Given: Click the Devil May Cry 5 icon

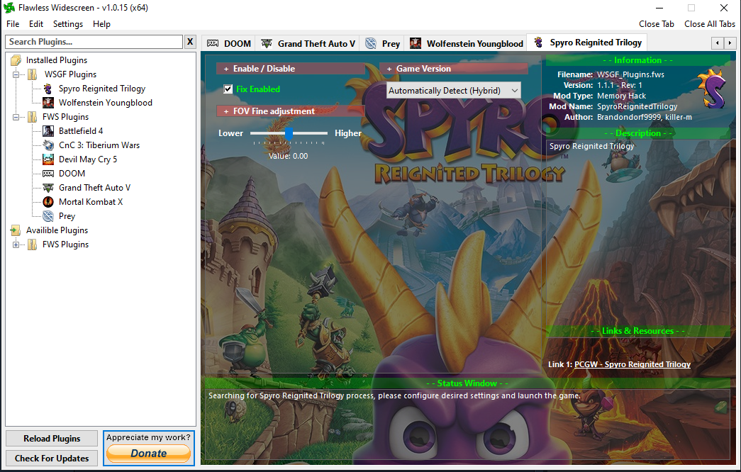Looking at the screenshot, I should [x=48, y=159].
